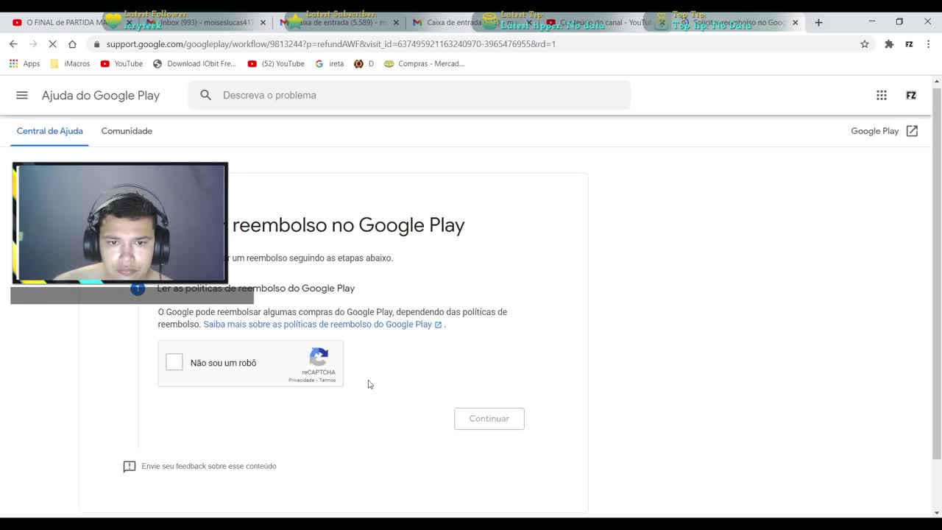
Task: Open the ireta Google bookmark
Action: pos(329,64)
